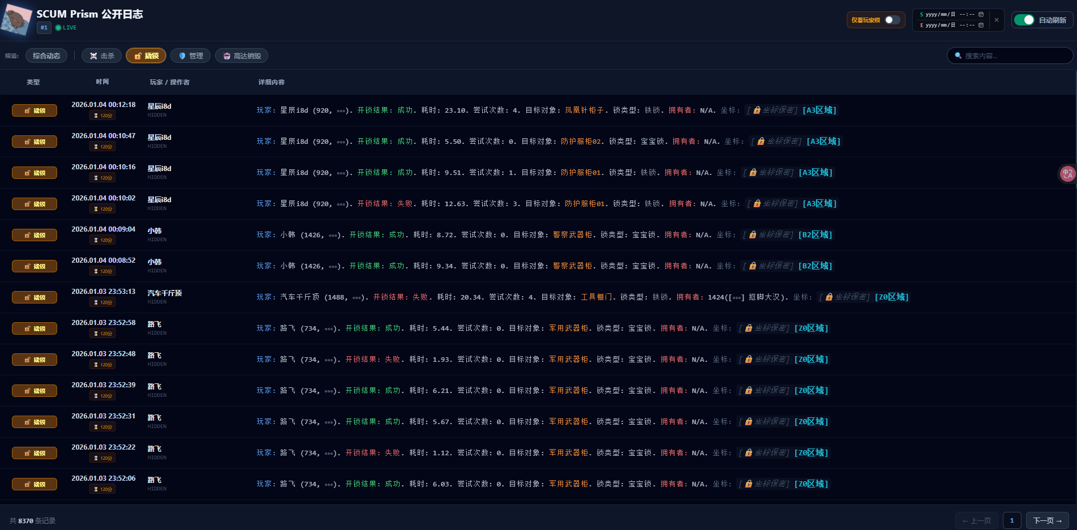Click the timer icon on first 120分 badge
Image resolution: width=1077 pixels, height=530 pixels.
tap(96, 115)
